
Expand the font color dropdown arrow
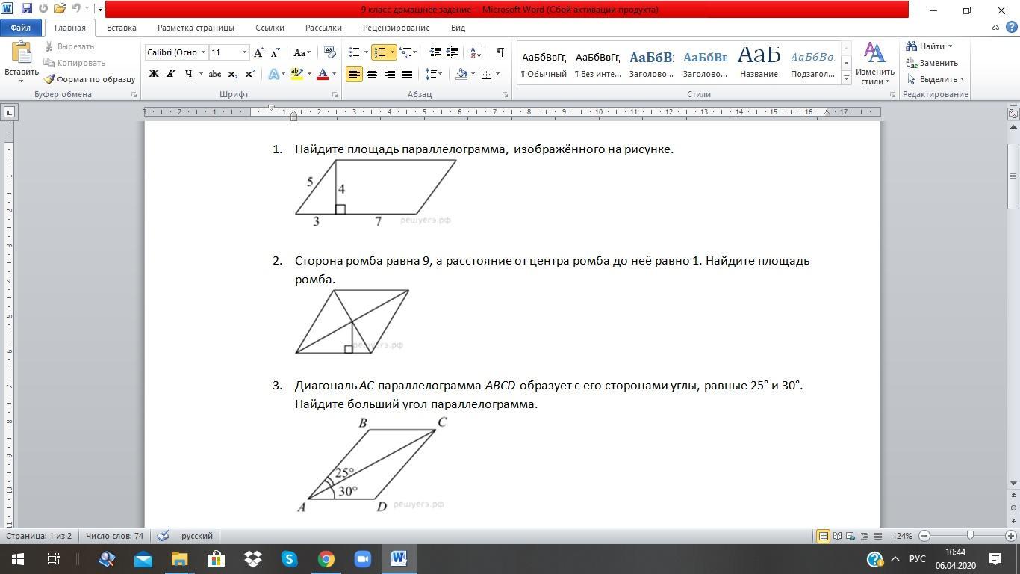[x=334, y=74]
